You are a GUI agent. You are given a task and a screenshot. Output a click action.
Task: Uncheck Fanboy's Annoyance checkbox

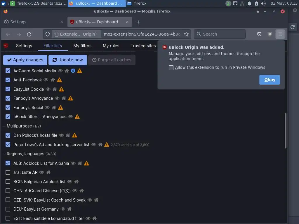tap(8, 98)
